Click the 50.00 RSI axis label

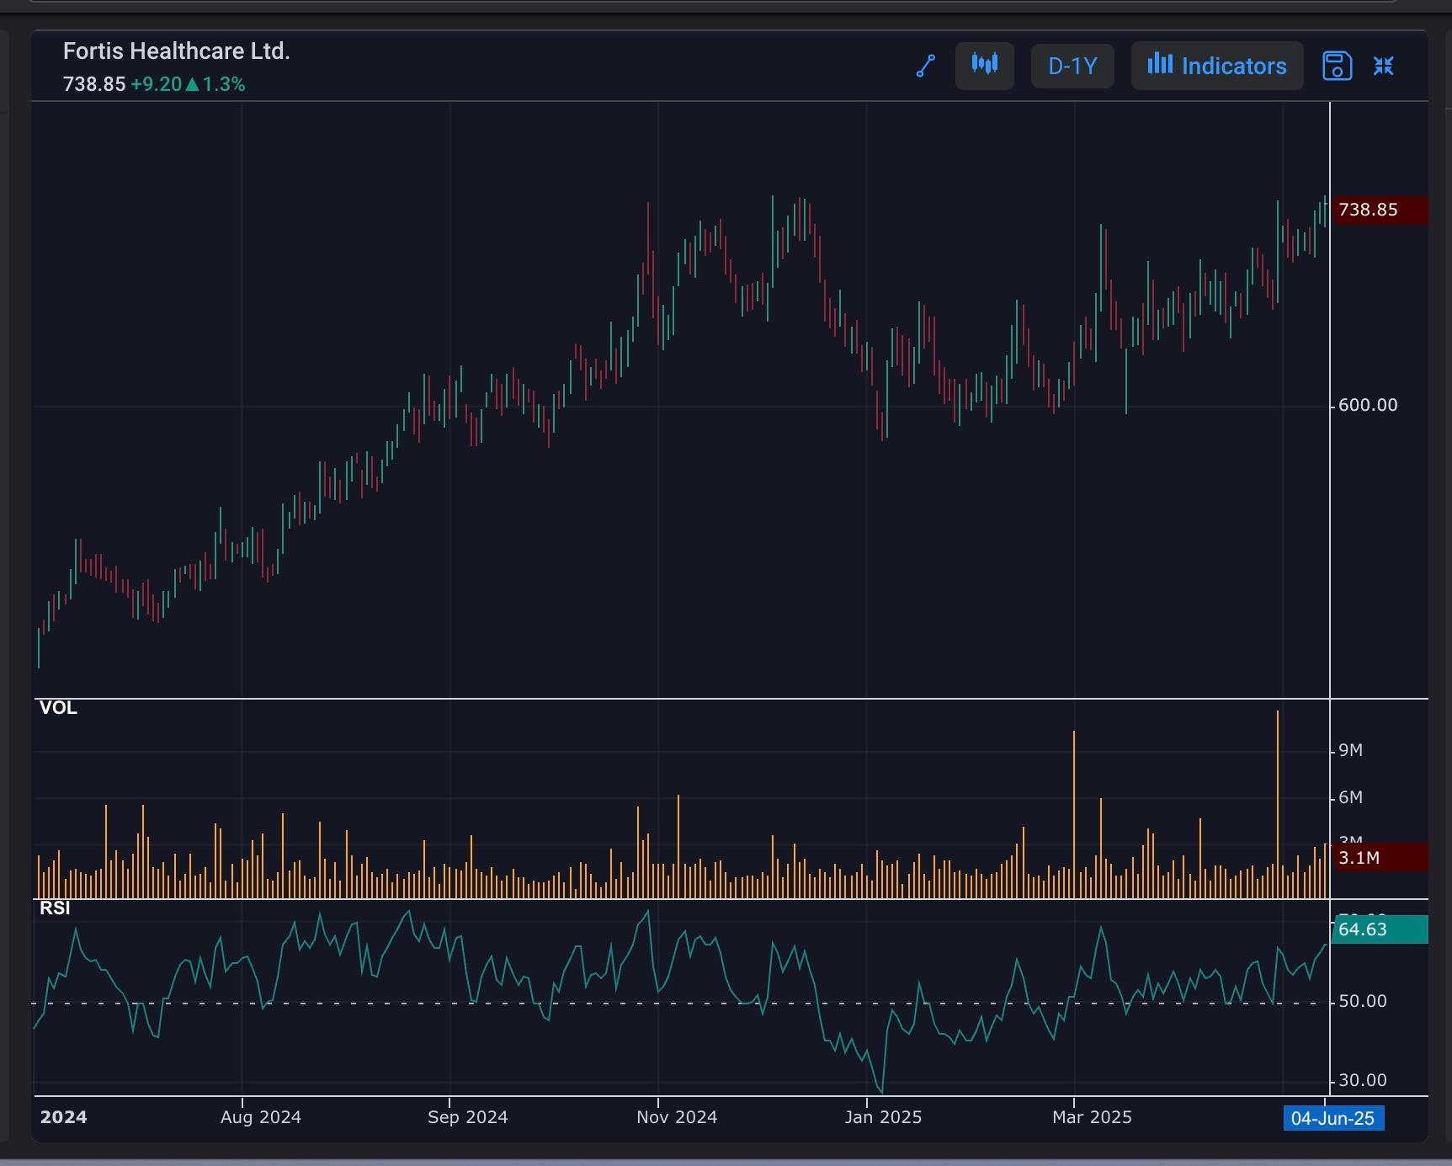coord(1362,1001)
